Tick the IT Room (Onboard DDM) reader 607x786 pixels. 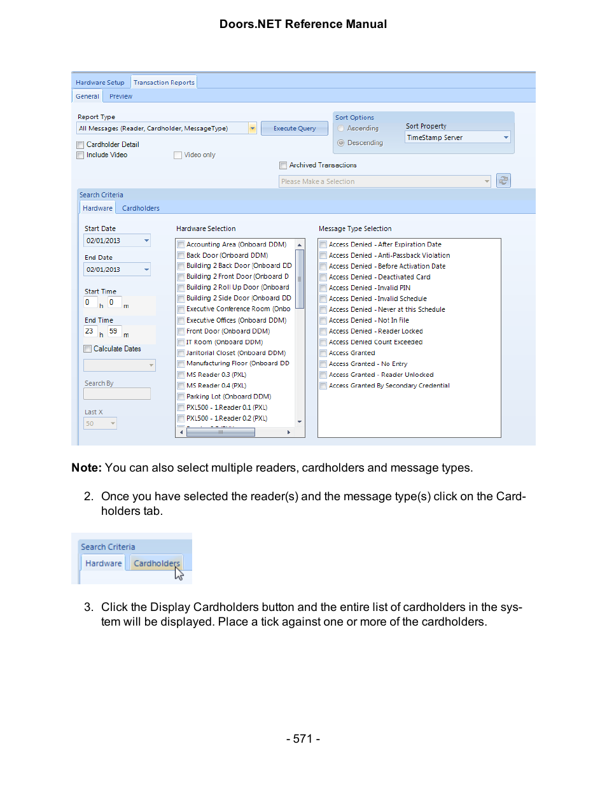click(181, 342)
